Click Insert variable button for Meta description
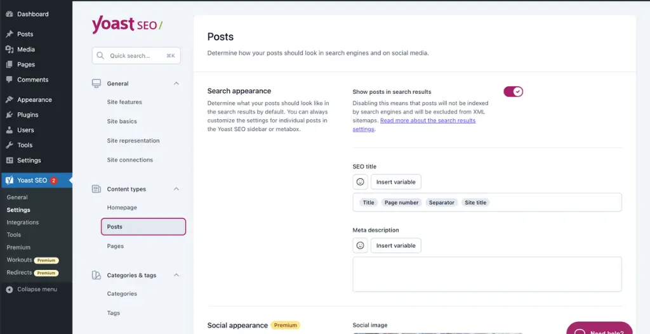Image resolution: width=650 pixels, height=334 pixels. tap(395, 245)
